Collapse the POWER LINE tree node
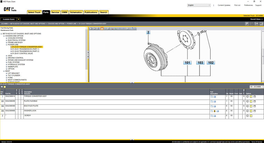This screenshot has height=143, width=264. coord(6,45)
